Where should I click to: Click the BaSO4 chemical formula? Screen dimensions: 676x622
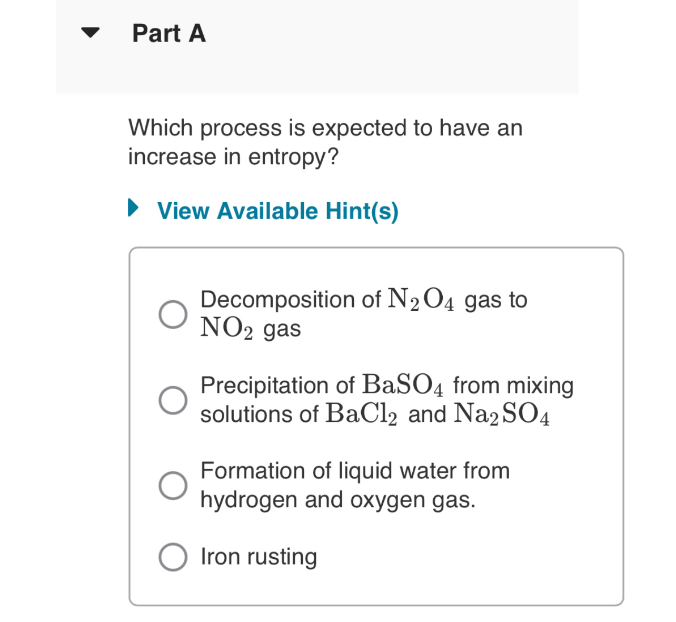point(403,386)
